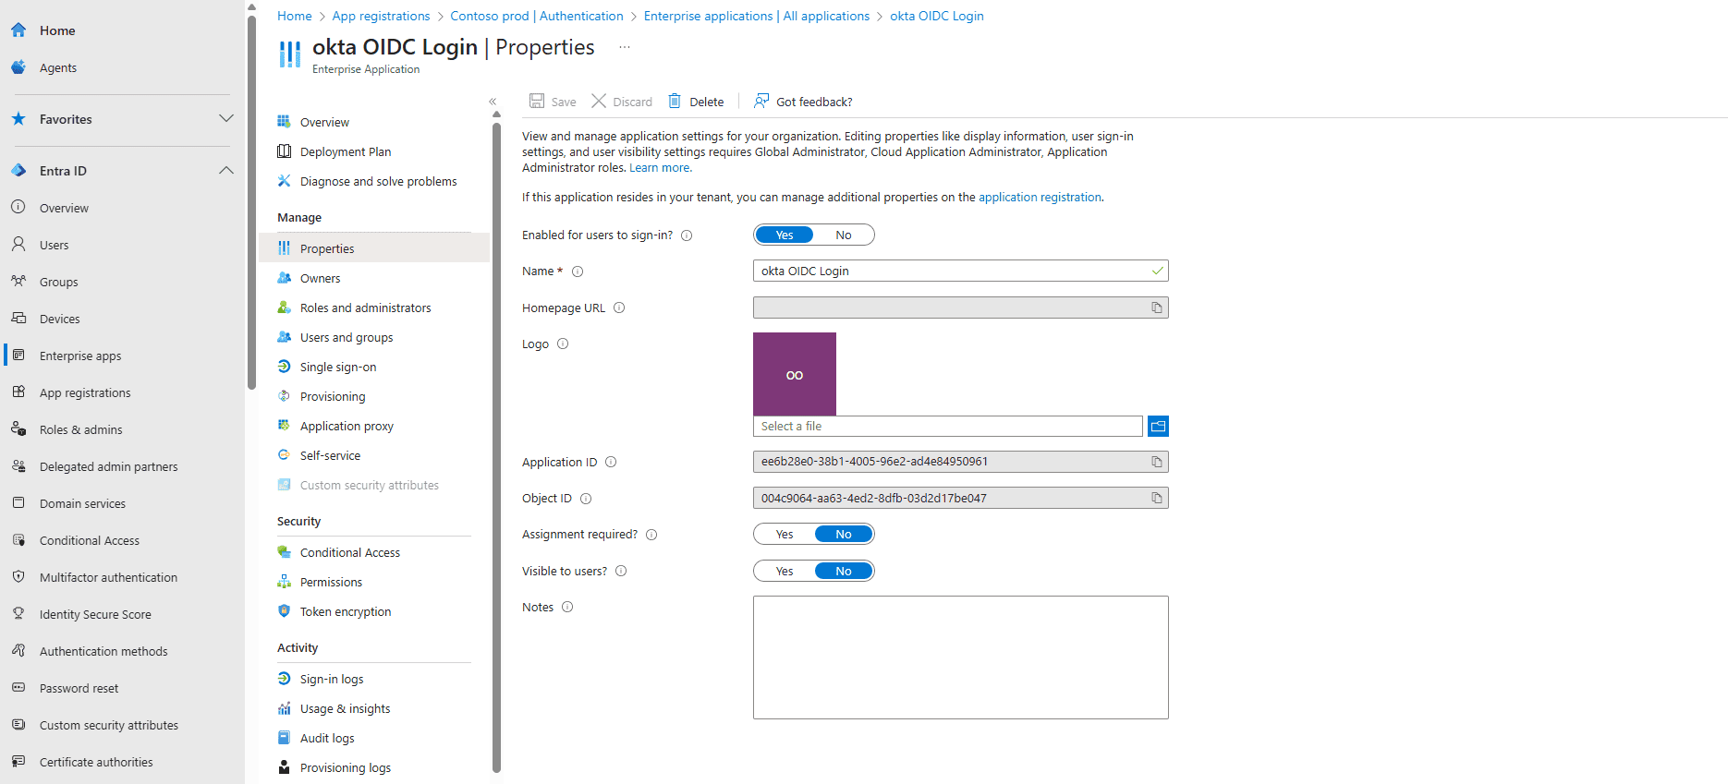Set Enabled for users to sign-in to Yes
Image resolution: width=1728 pixels, height=784 pixels.
(785, 235)
